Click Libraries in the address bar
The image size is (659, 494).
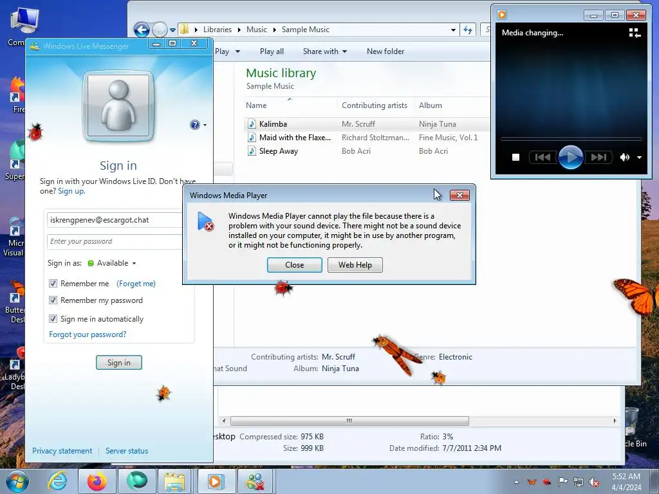(x=218, y=30)
